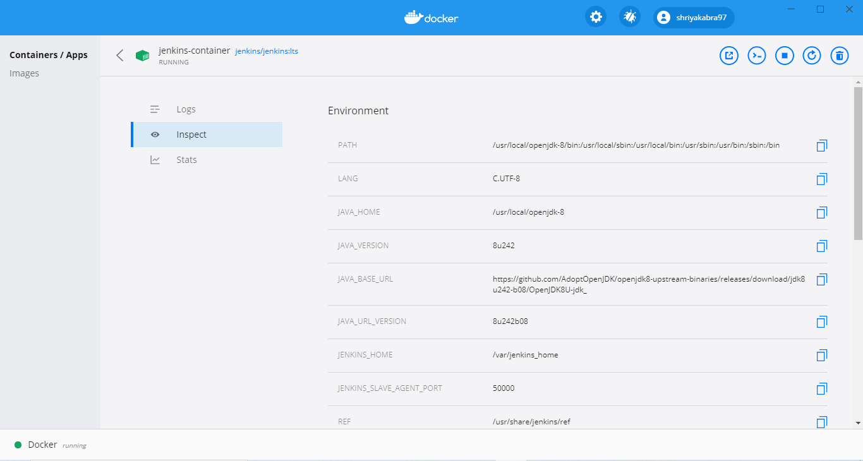Open Docker settings gear

click(x=595, y=17)
